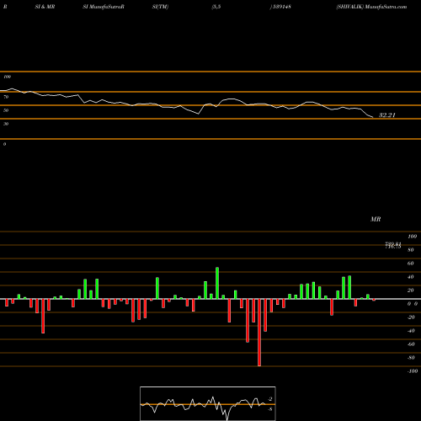
Task: Click the MR axis label '-100'
Action: 413,371
